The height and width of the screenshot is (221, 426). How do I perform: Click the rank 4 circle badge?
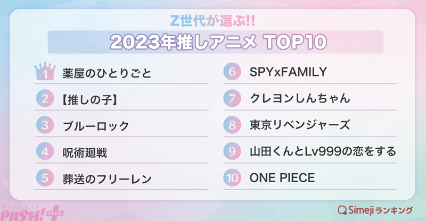[46, 152]
